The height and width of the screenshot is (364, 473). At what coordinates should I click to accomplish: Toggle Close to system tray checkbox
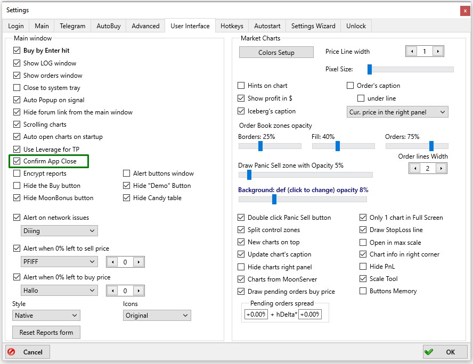point(17,88)
